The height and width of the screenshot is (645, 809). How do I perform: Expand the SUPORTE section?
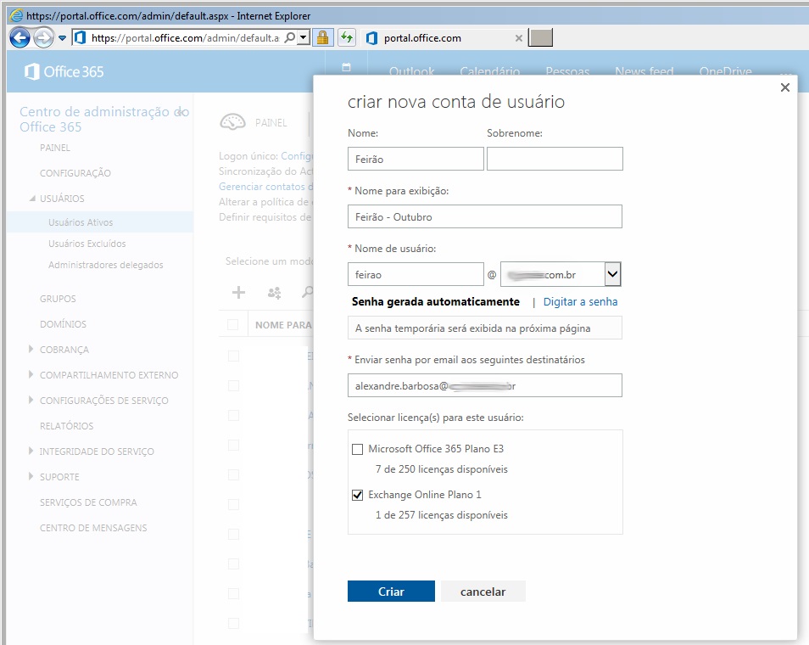point(31,477)
